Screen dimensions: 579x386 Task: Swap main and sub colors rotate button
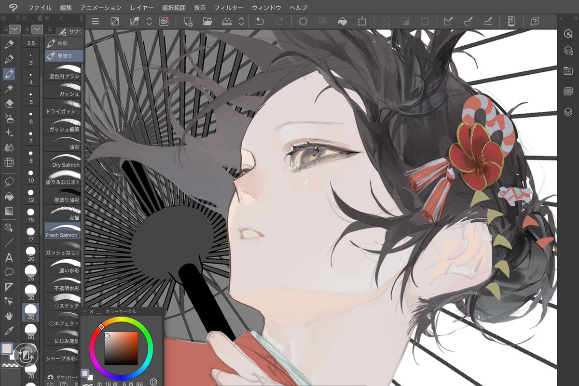(26, 356)
